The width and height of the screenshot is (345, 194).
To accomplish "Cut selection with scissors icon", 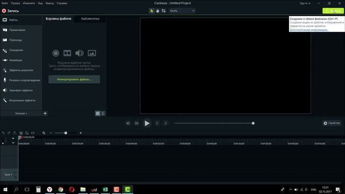I will click(15, 133).
